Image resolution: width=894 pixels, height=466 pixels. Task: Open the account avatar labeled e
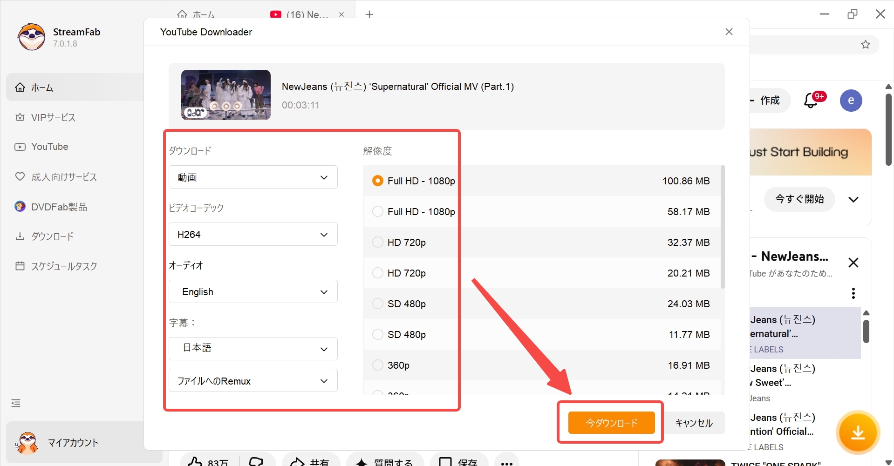(851, 101)
